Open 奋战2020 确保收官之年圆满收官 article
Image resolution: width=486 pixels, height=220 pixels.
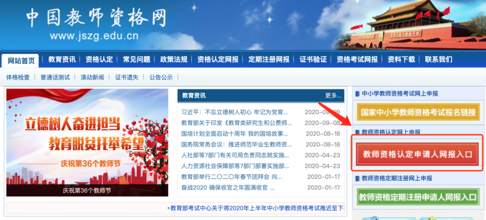click(228, 188)
